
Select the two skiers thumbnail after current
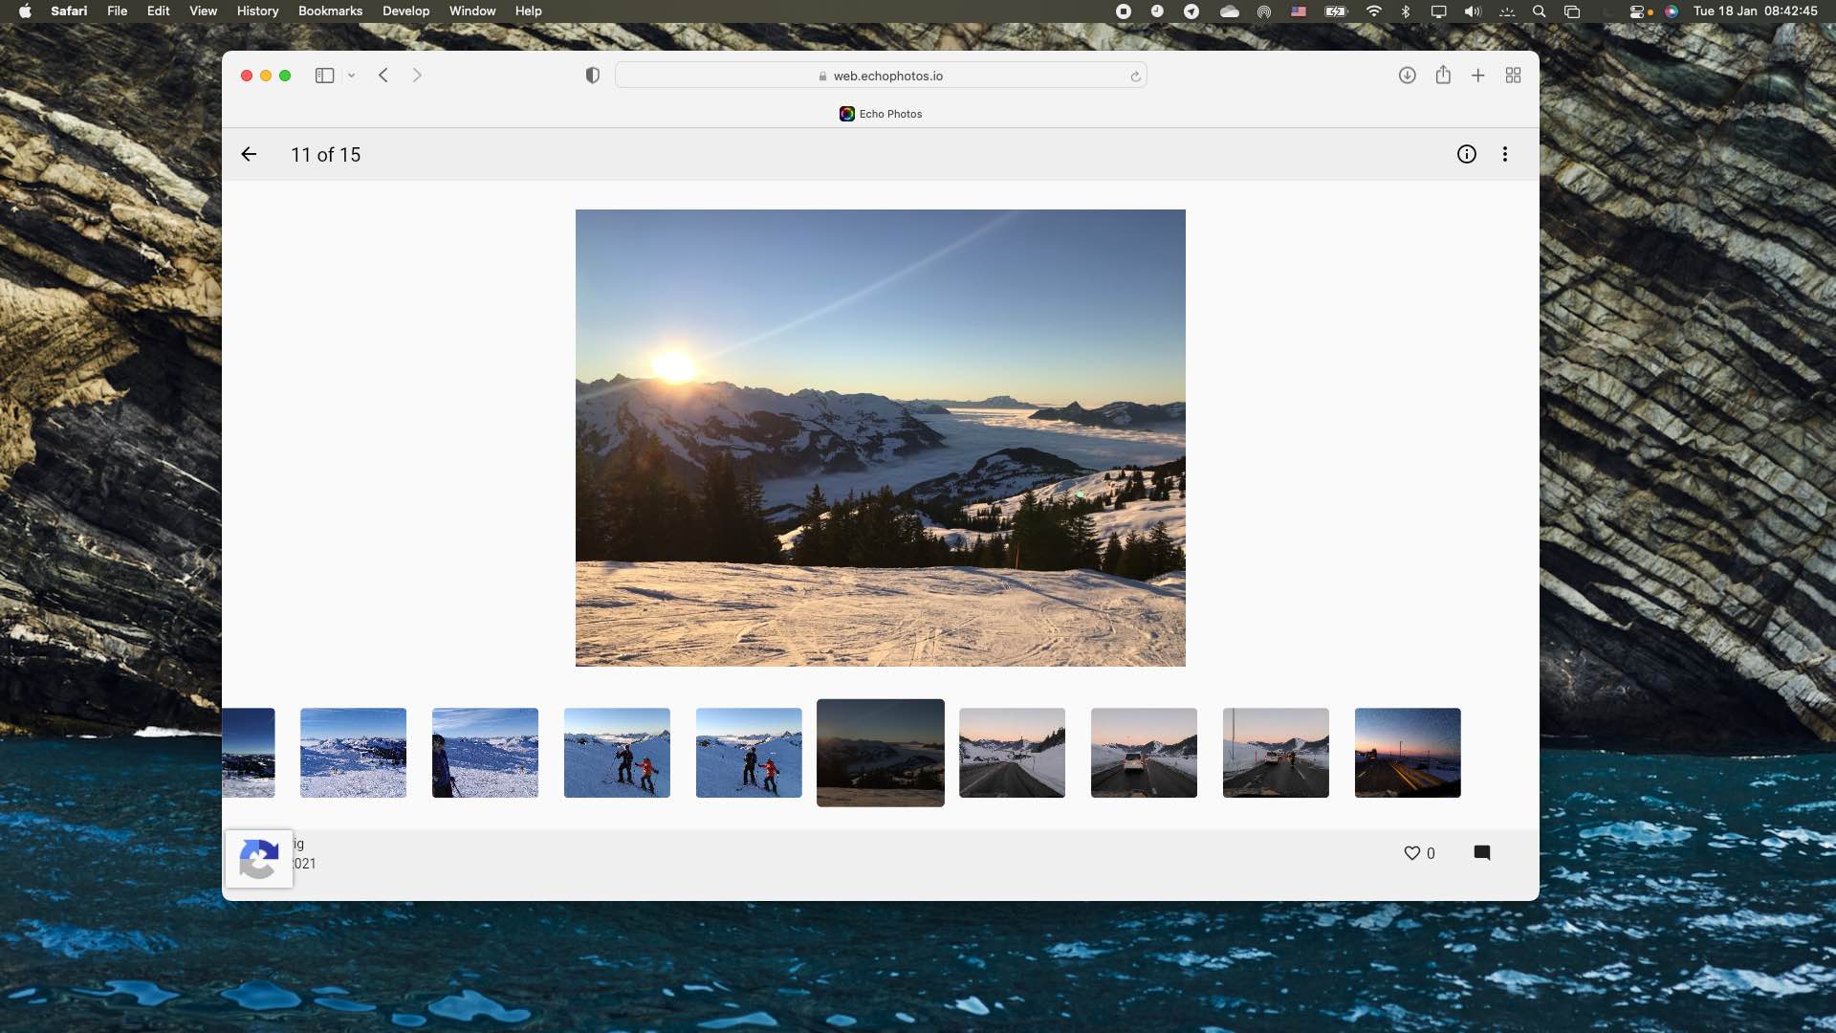tap(749, 753)
